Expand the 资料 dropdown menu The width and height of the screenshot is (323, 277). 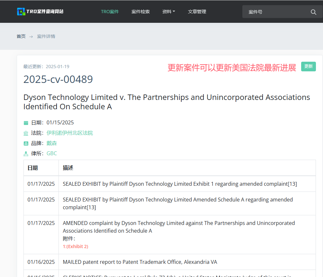pyautogui.click(x=168, y=12)
